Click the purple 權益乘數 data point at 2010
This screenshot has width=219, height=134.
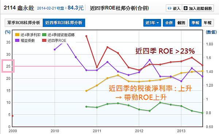(x=55, y=50)
